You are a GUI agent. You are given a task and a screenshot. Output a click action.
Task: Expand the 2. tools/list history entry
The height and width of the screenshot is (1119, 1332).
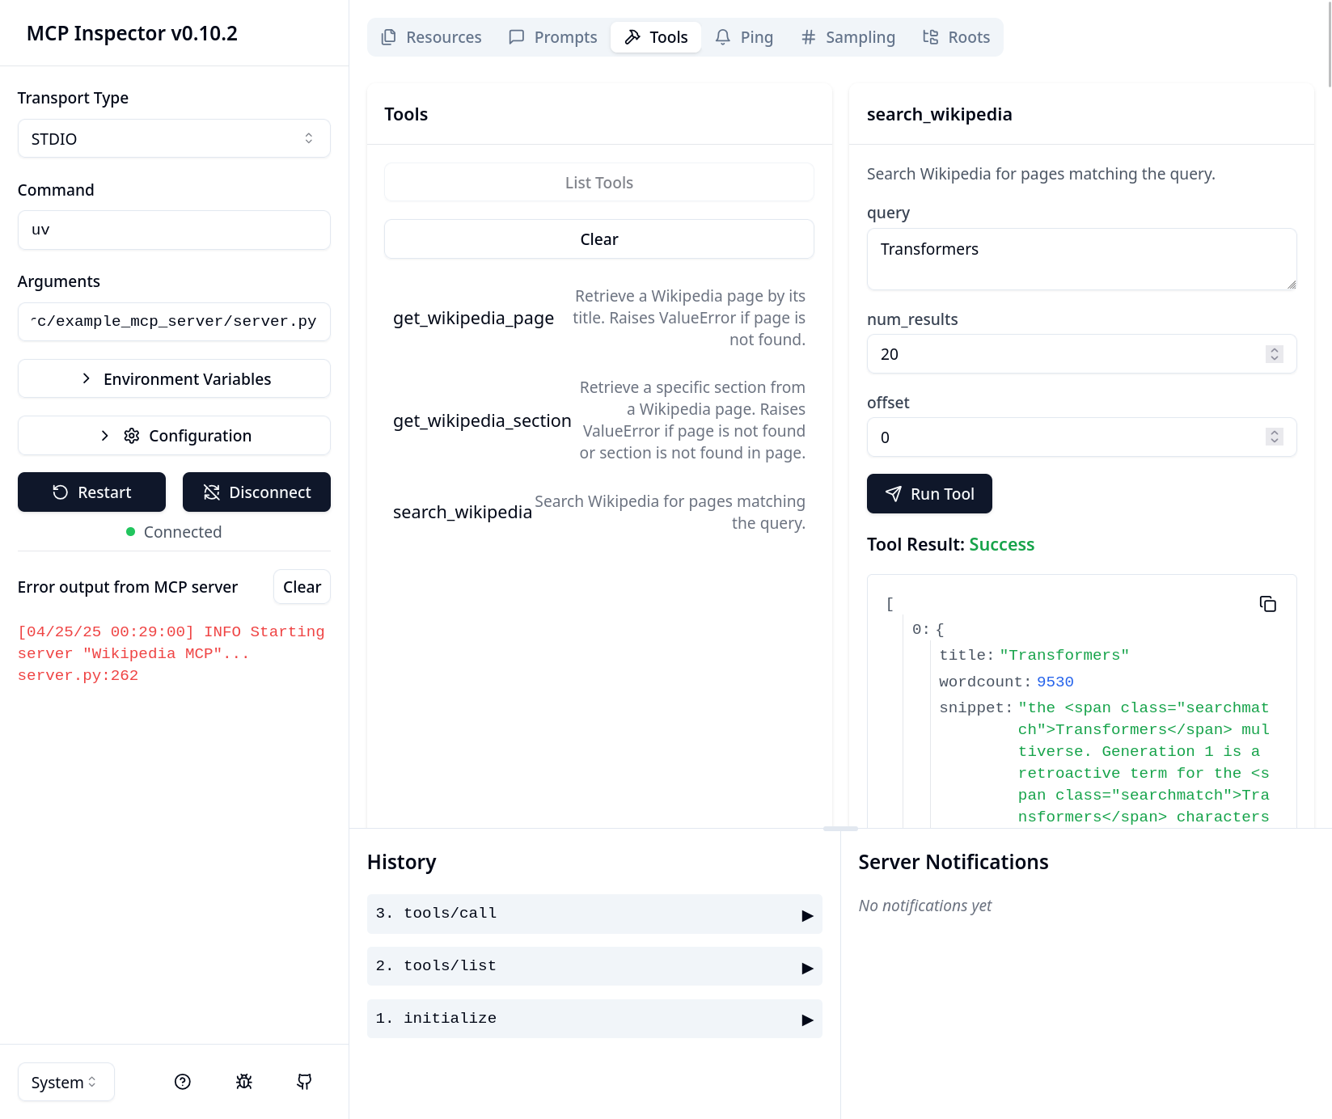(x=594, y=966)
